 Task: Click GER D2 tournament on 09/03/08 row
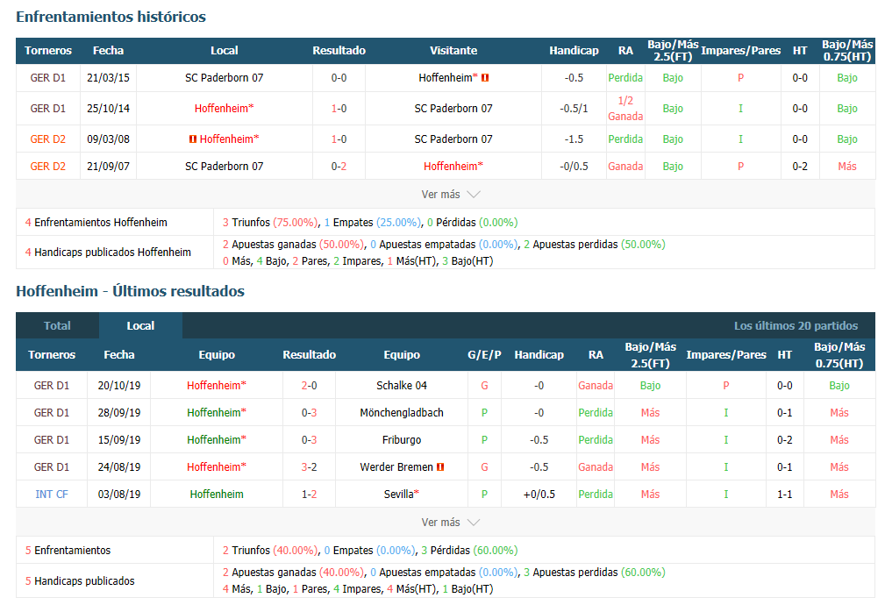[48, 139]
